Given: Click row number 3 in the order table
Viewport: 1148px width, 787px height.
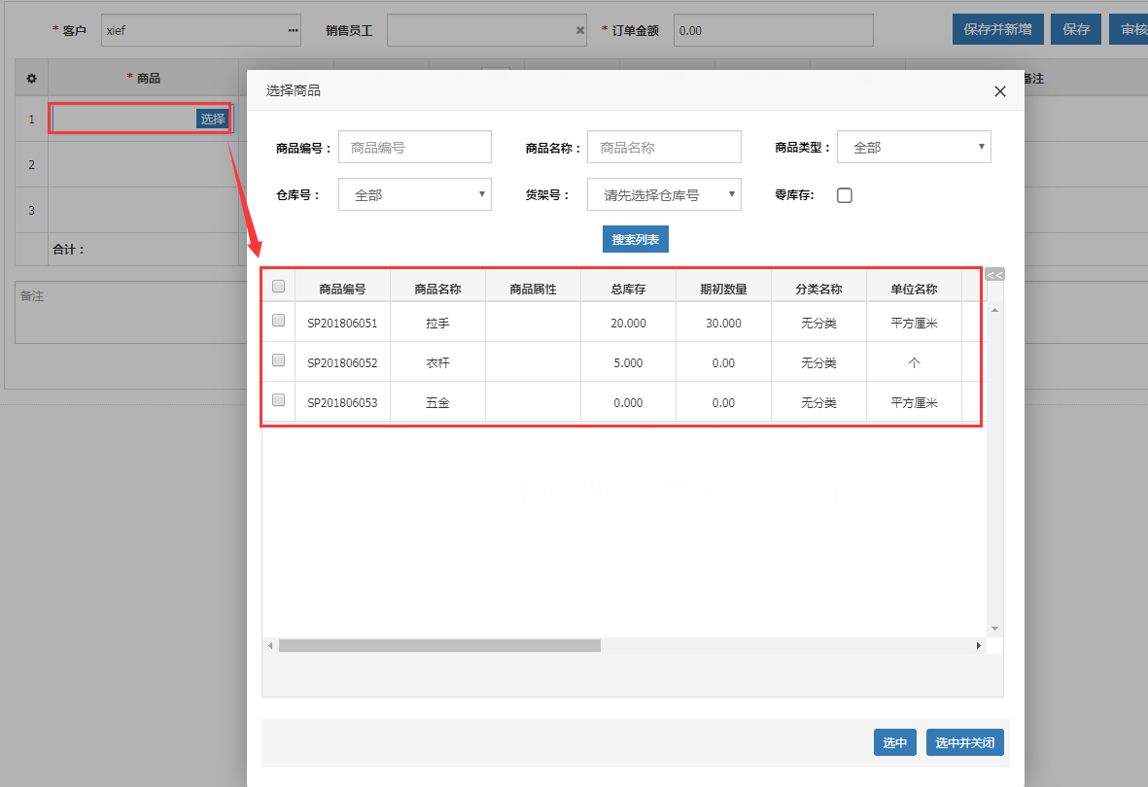Looking at the screenshot, I should point(31,210).
